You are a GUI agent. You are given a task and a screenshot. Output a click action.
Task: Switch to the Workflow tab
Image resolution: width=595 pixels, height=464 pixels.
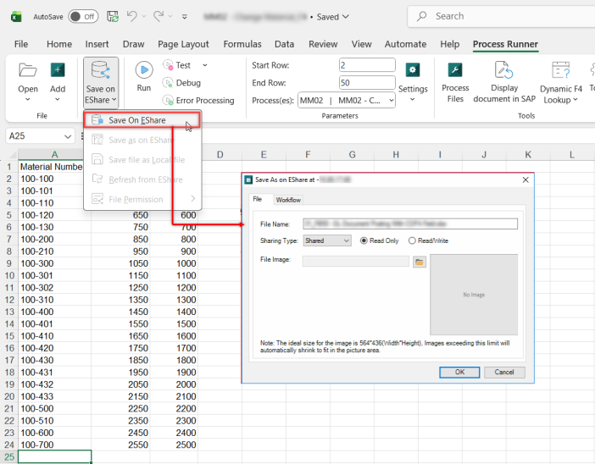[x=288, y=200]
